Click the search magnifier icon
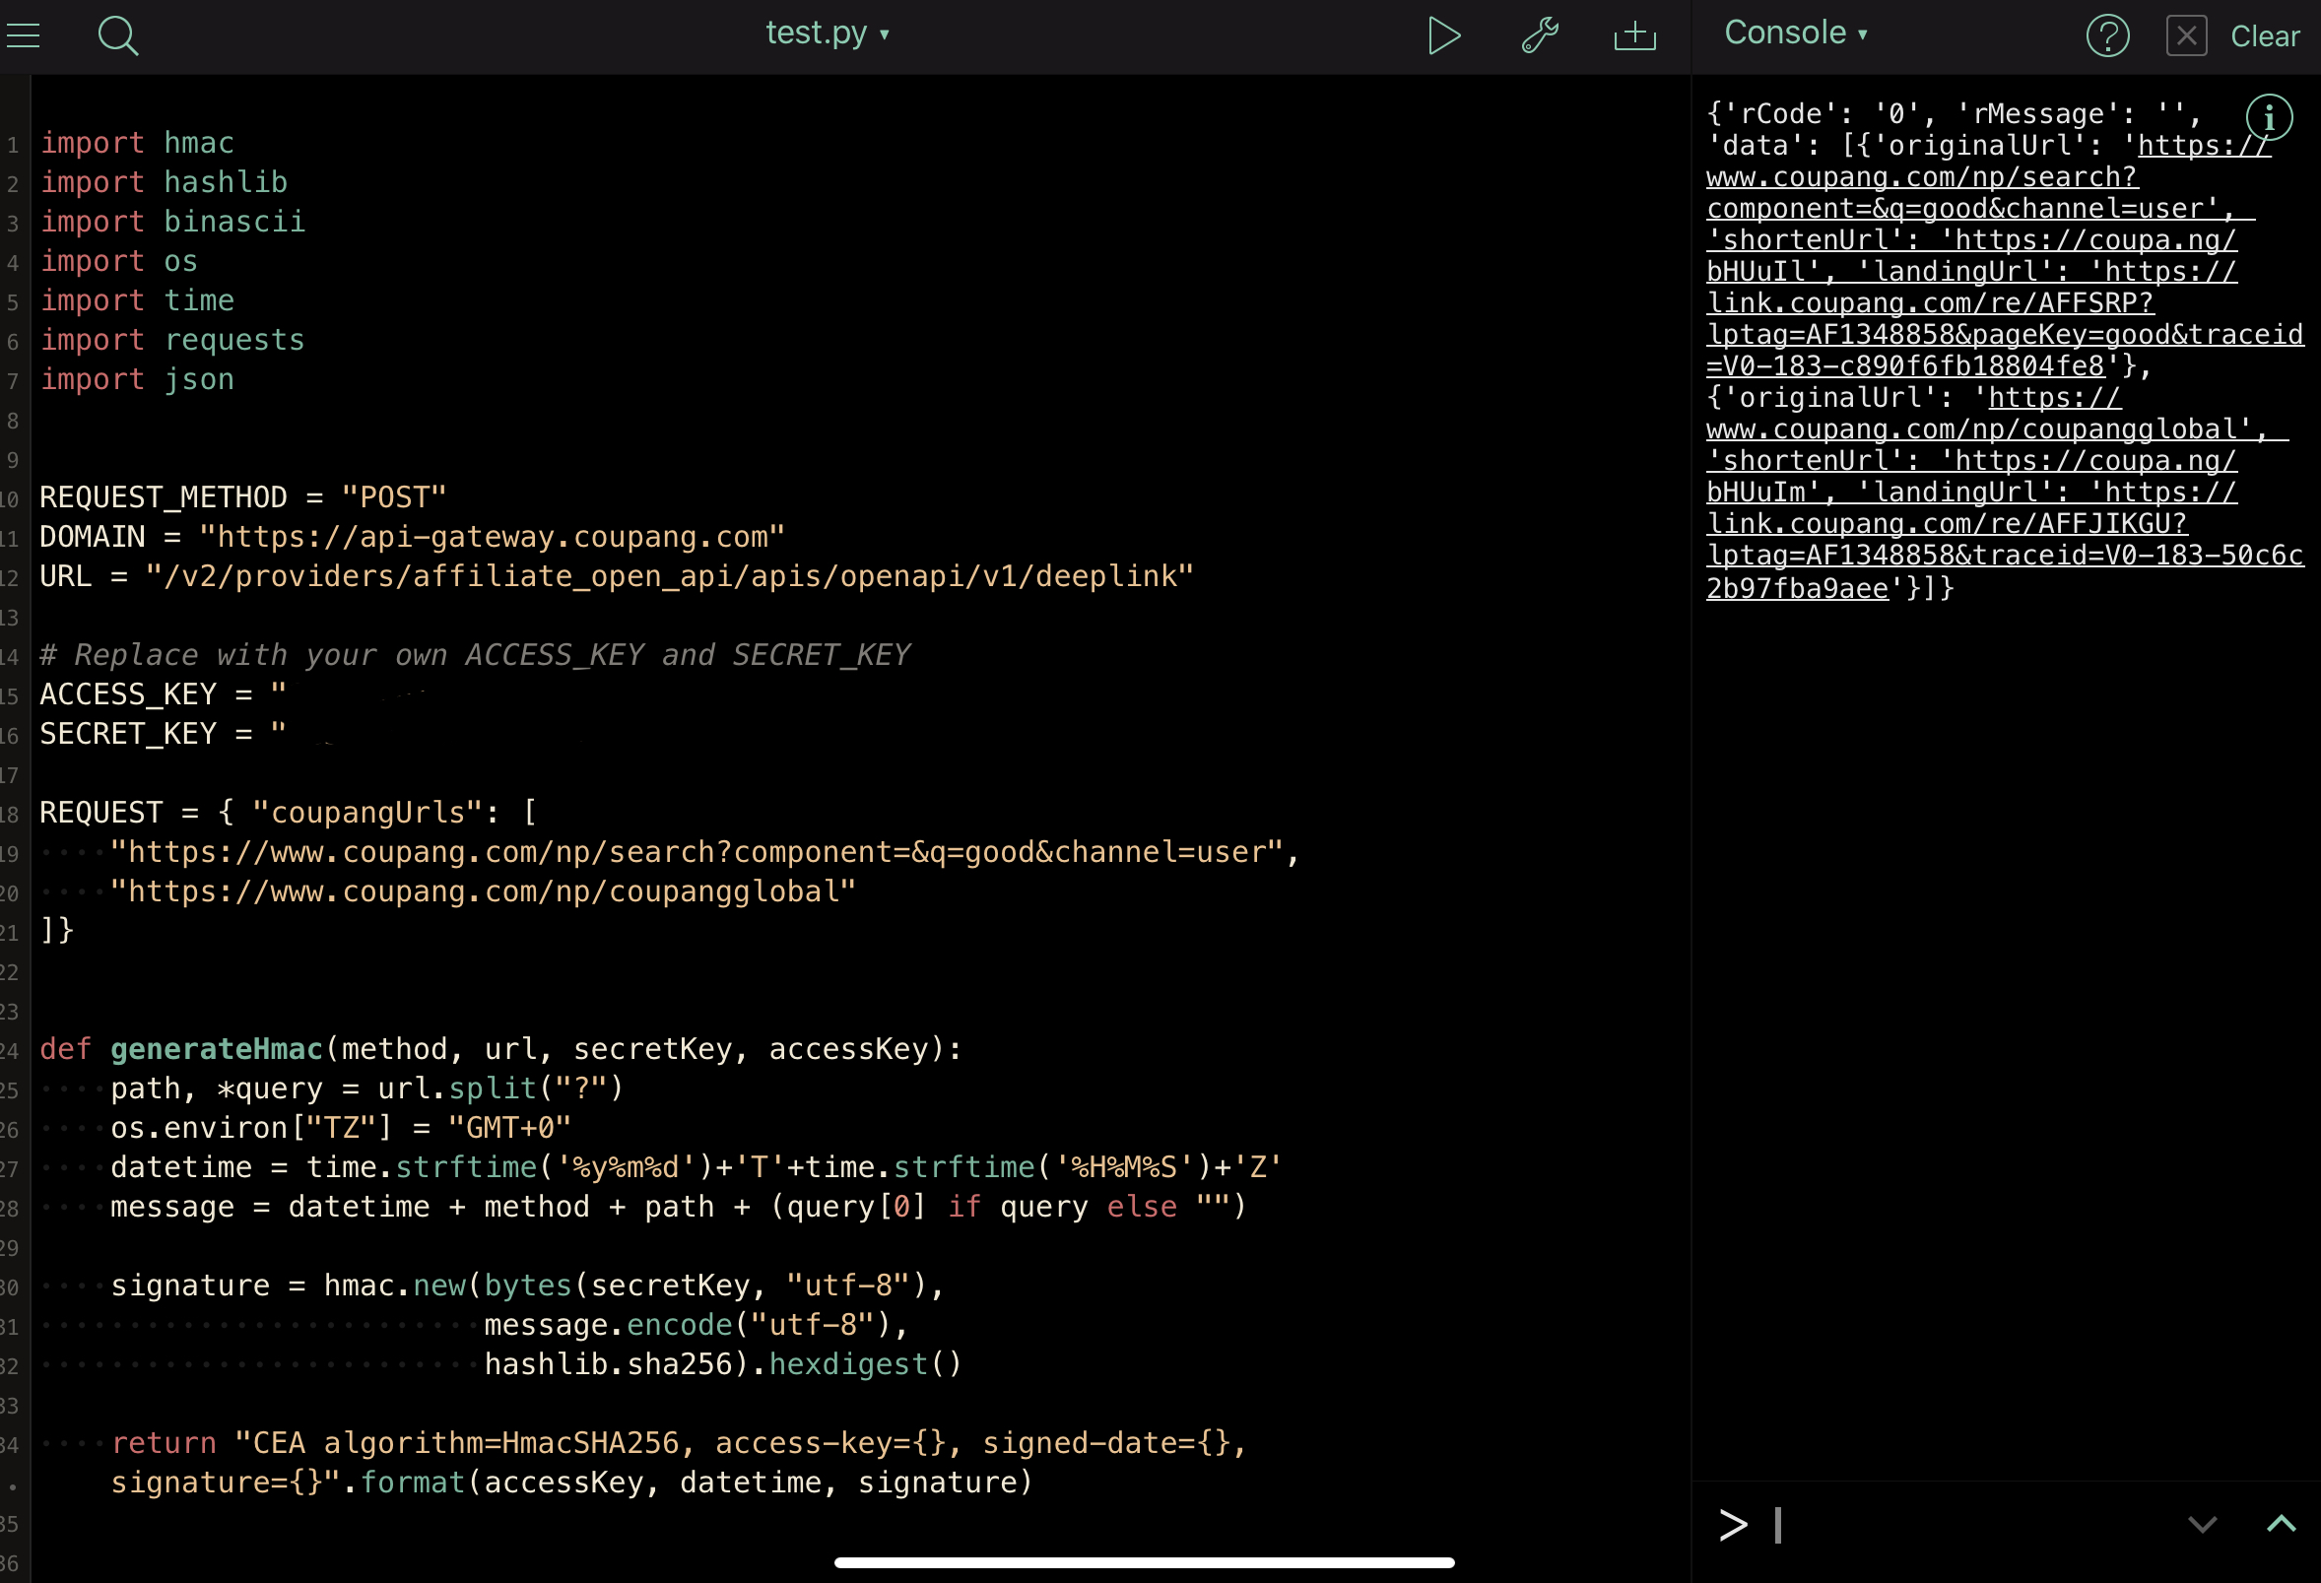This screenshot has width=2321, height=1583. 118,35
